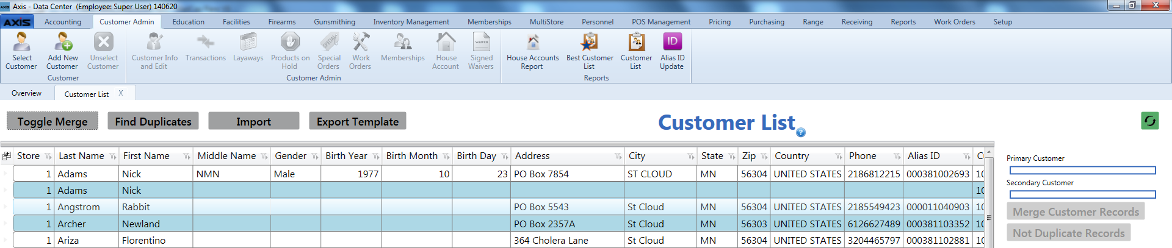
Task: Click the Primary Customer field
Action: pyautogui.click(x=1082, y=171)
